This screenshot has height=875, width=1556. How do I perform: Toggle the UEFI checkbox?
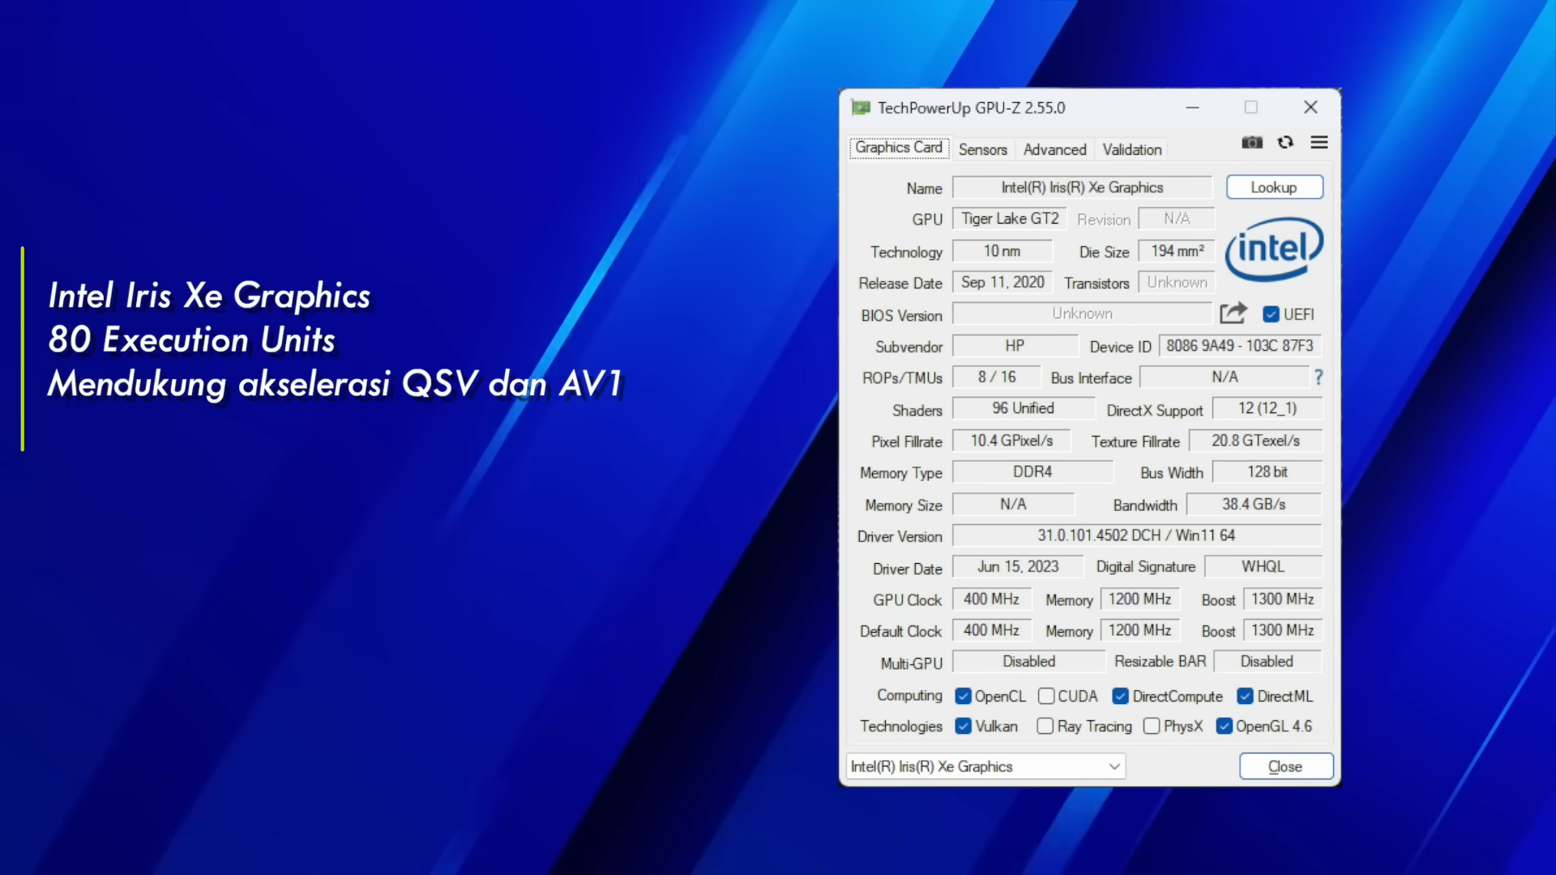[x=1271, y=314]
